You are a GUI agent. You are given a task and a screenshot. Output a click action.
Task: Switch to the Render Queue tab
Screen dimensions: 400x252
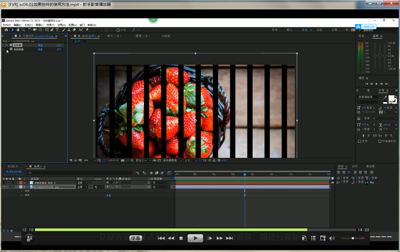tap(13, 166)
